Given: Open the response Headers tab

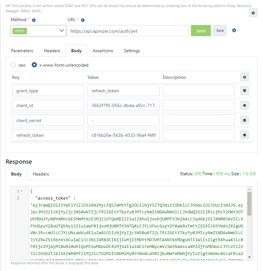Looking at the screenshot, I should 41,174.
